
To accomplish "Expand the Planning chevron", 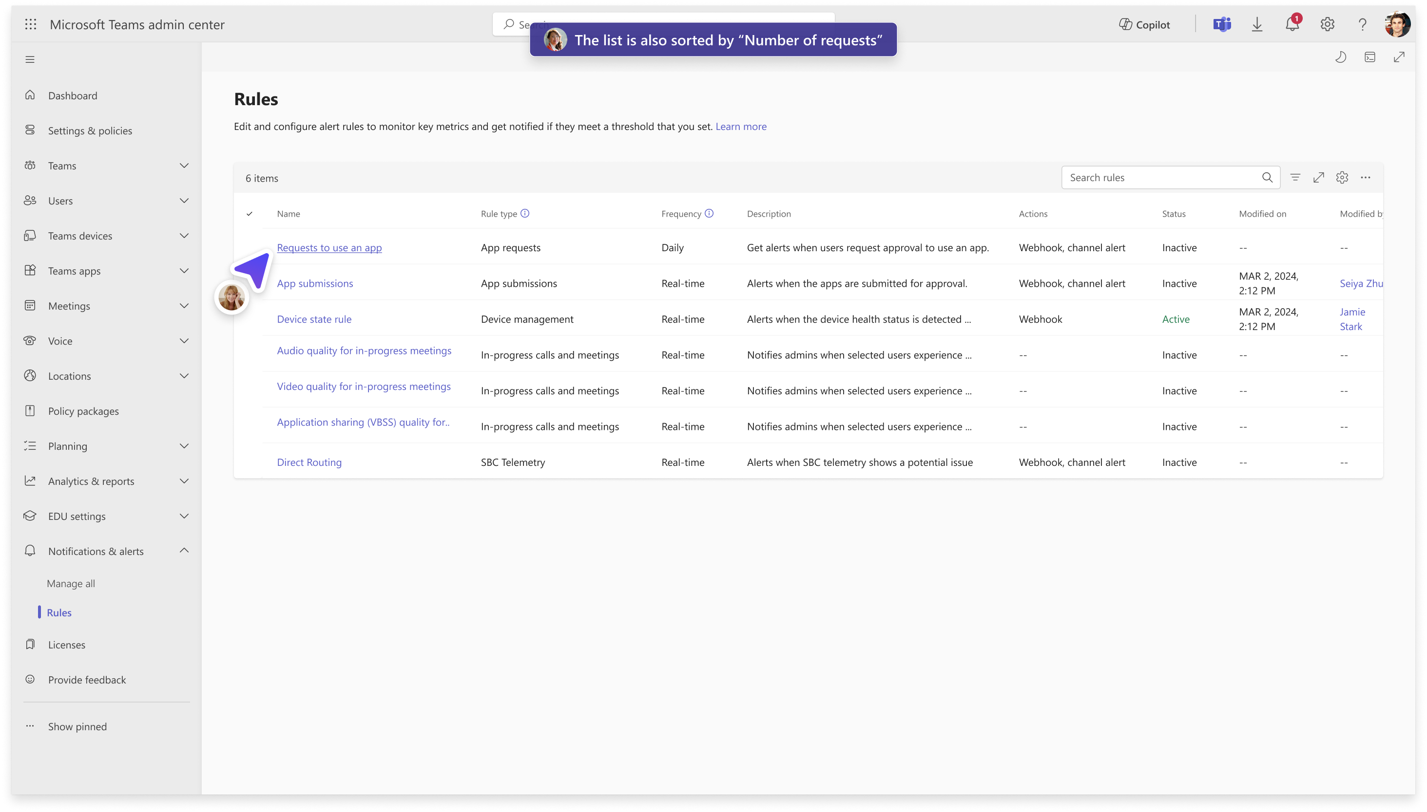I will [x=184, y=446].
